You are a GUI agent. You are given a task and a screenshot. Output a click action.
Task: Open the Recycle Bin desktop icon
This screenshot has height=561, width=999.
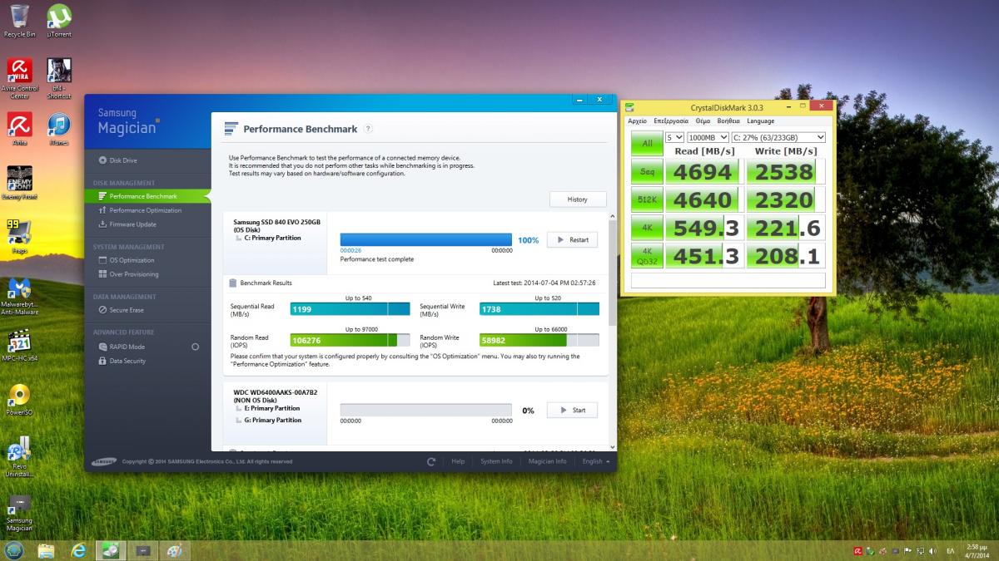(x=19, y=21)
